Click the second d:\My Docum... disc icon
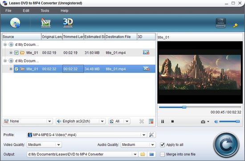The height and width of the screenshot is (161, 245). tap(11, 60)
